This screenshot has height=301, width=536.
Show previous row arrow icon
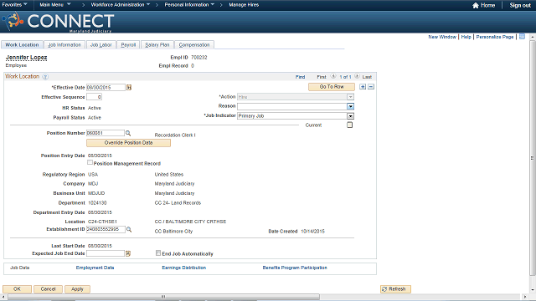333,76
